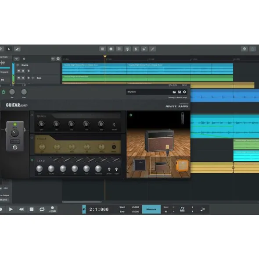Click the share icon at far top right
Screen dimensions: 259x259
coord(252,49)
